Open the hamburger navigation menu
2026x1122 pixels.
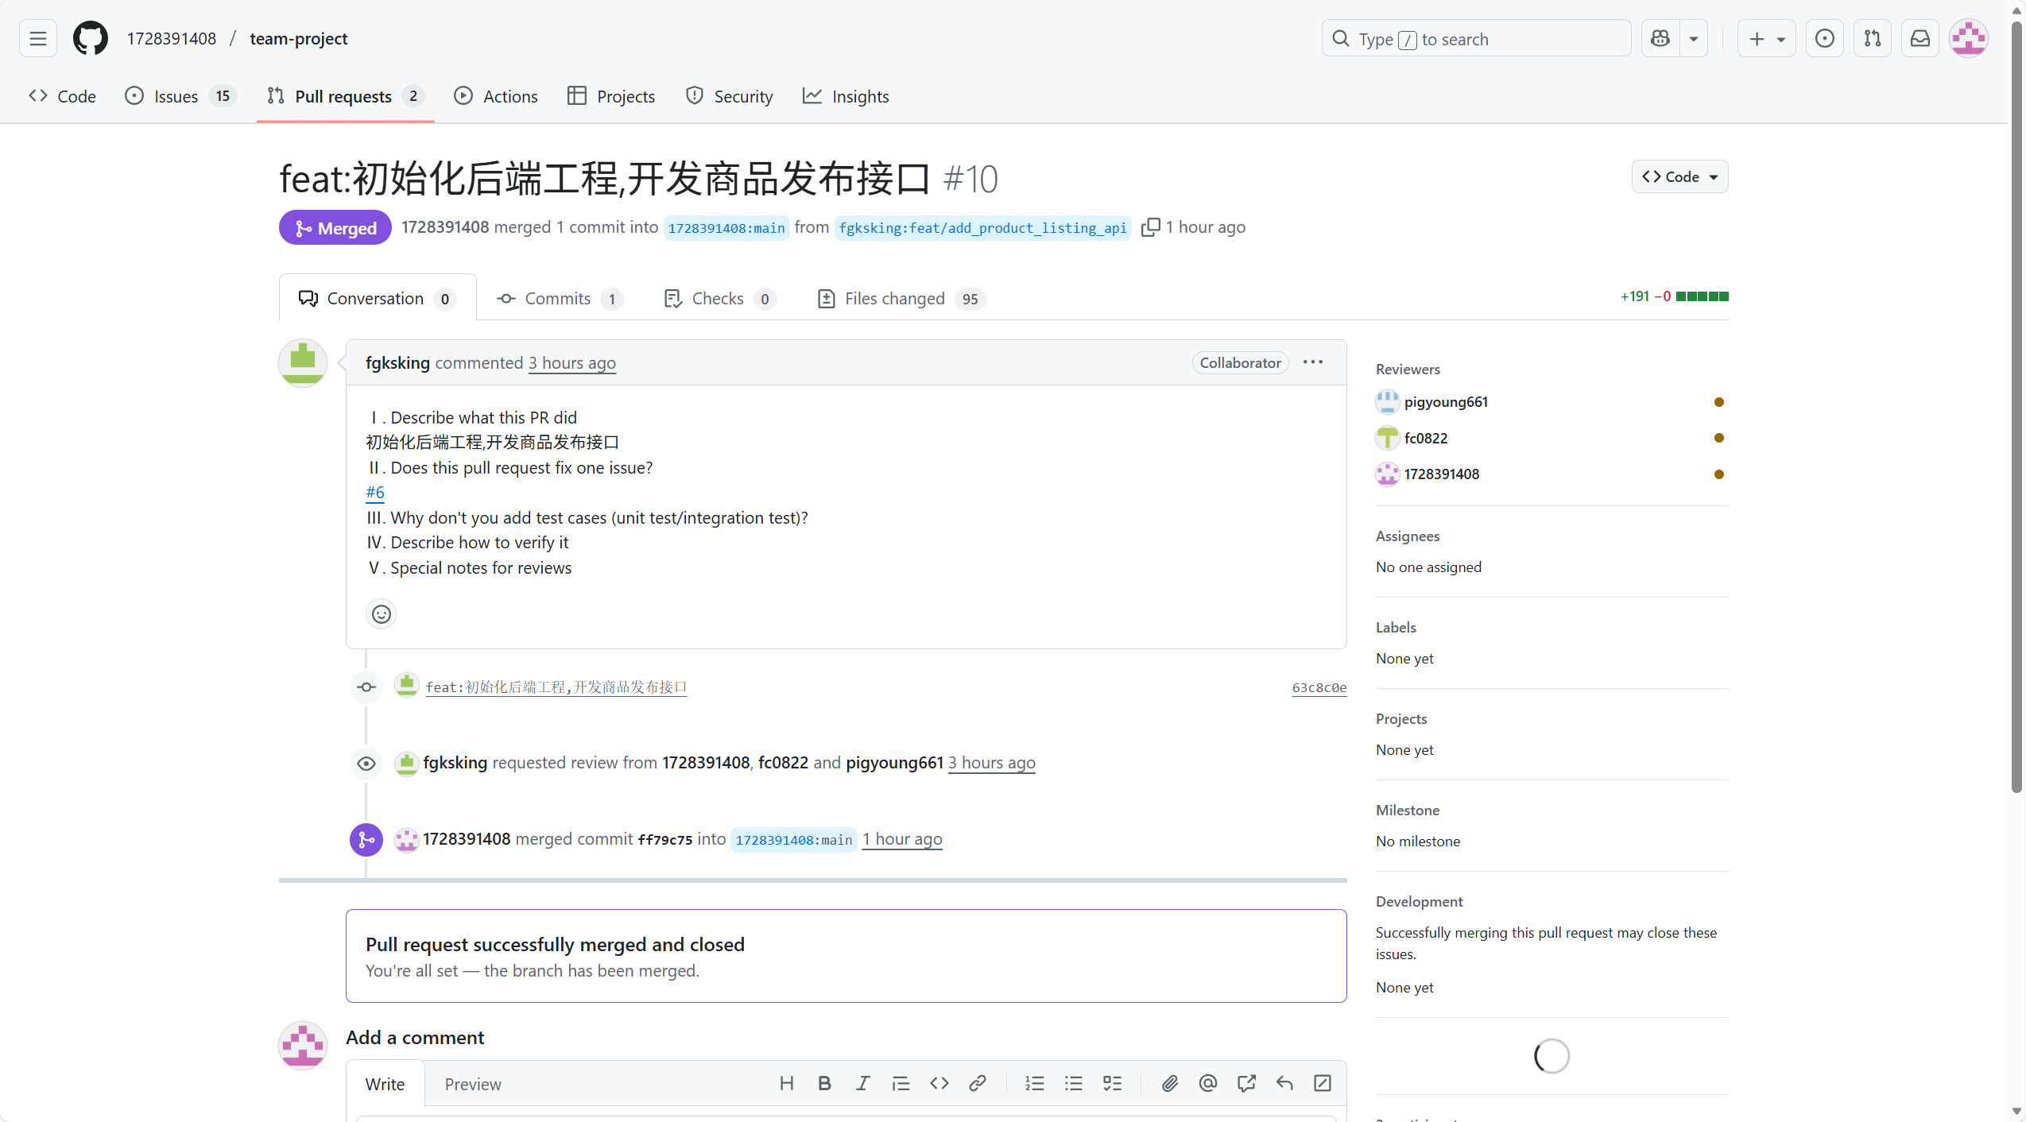click(37, 38)
